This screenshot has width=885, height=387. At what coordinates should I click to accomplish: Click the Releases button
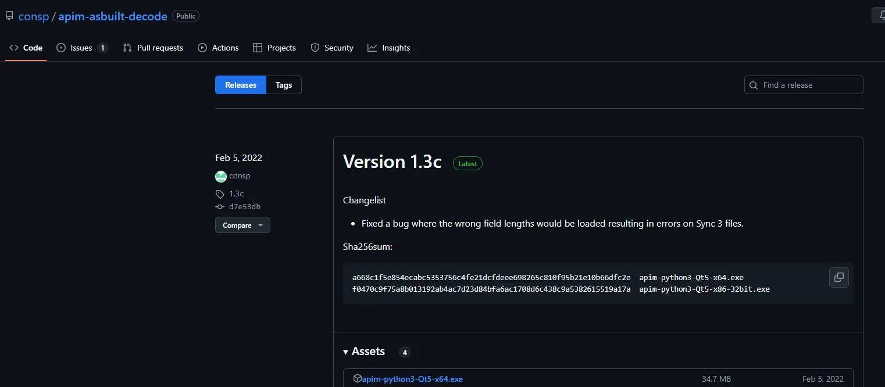pos(241,85)
